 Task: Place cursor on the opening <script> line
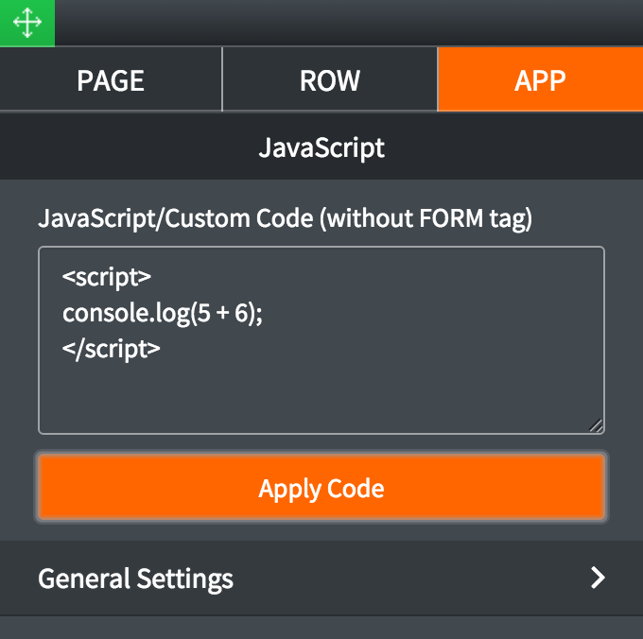click(107, 278)
